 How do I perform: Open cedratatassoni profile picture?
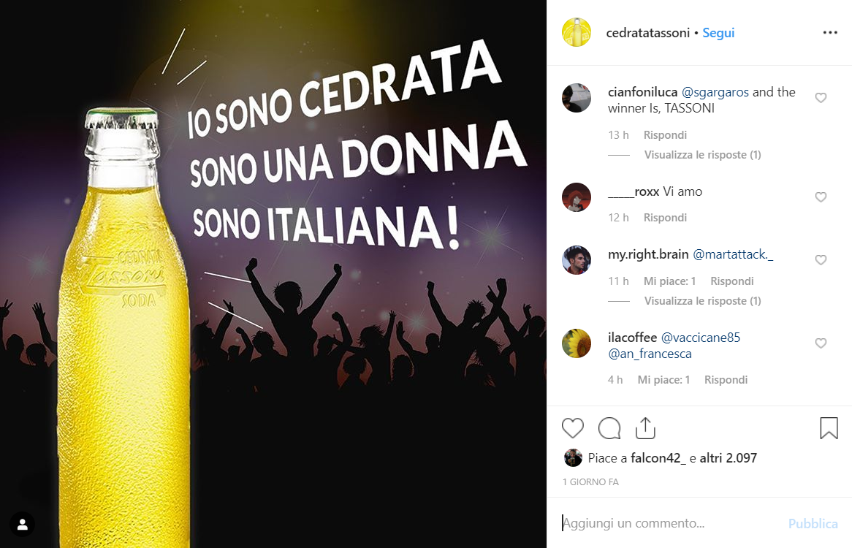tap(576, 32)
